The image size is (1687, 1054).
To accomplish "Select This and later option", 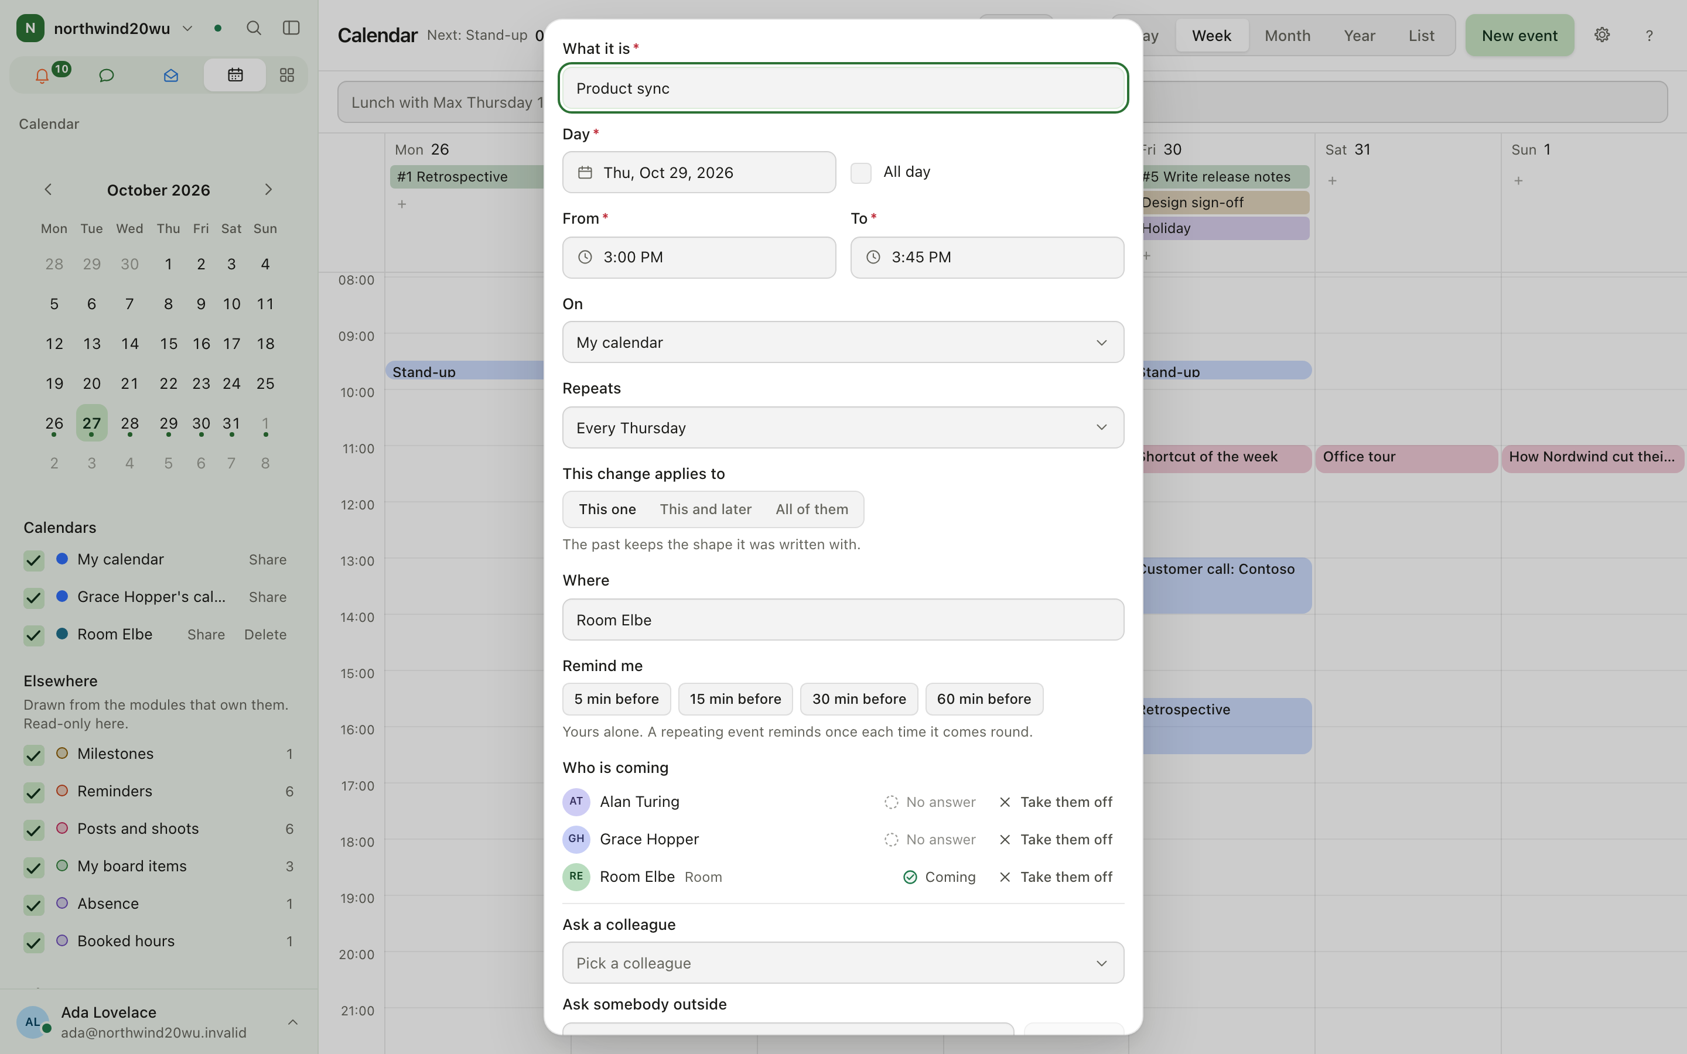I will tap(705, 509).
